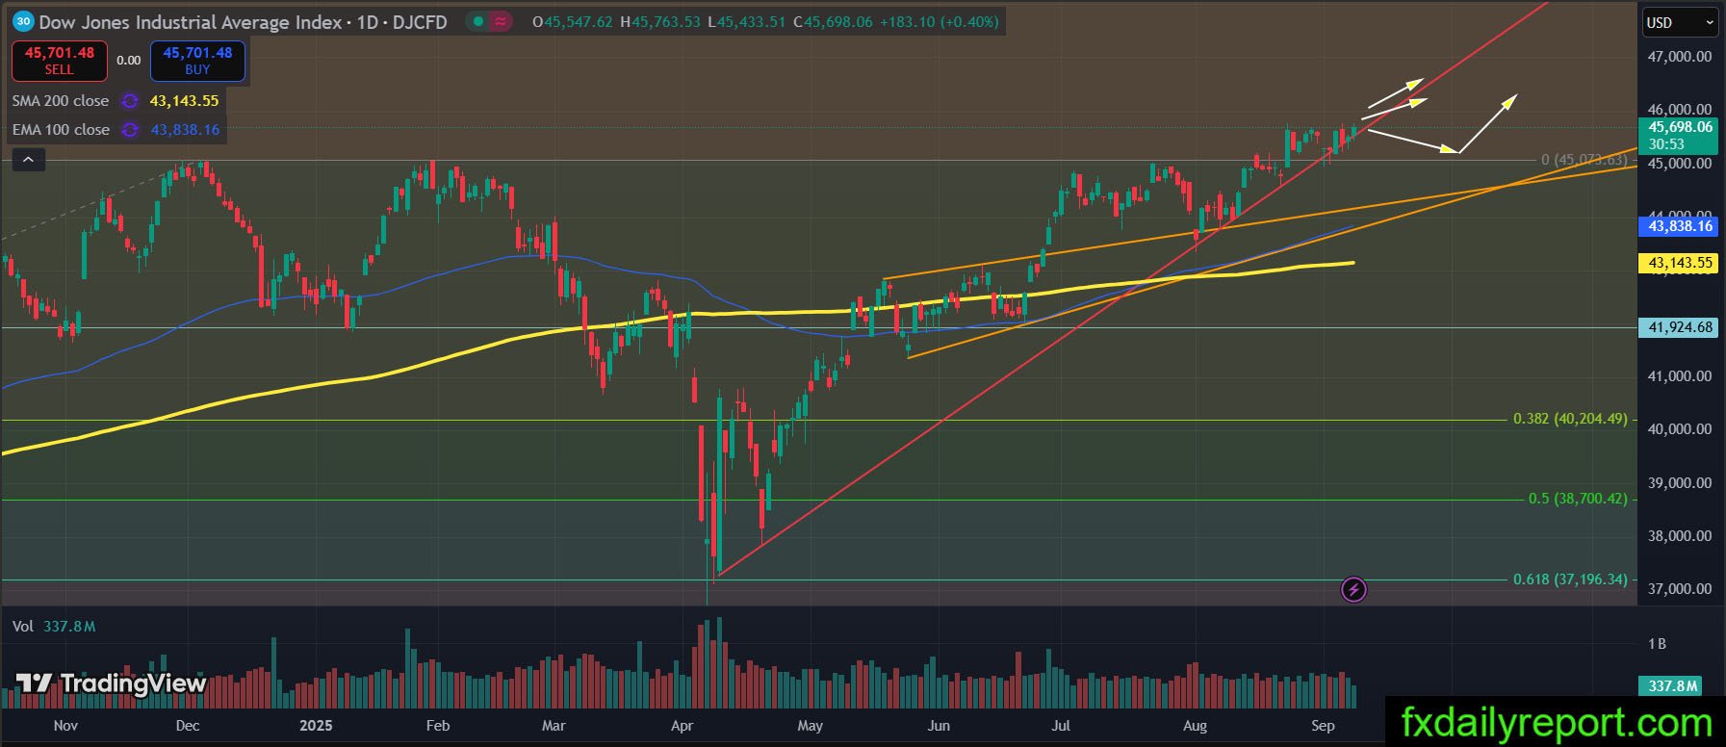Select the EMA 100 close indicator legend
This screenshot has width=1726, height=747.
(61, 130)
